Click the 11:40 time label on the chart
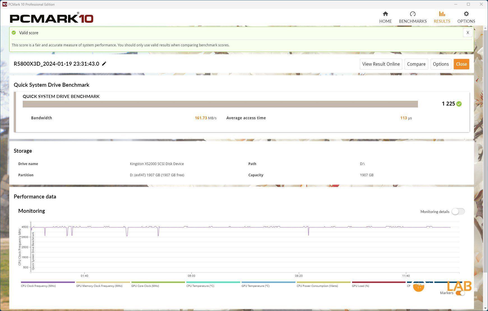This screenshot has height=311, width=488. coord(406,276)
